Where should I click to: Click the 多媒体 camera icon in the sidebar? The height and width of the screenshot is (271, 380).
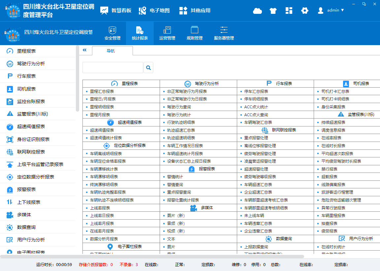(x=9, y=215)
